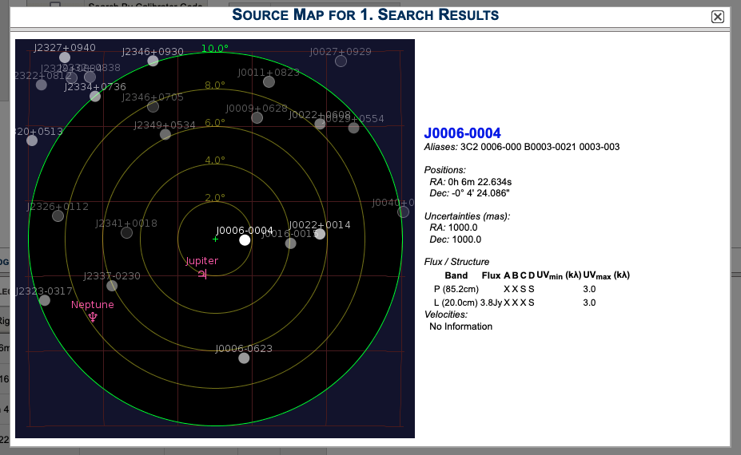Select the J0006-0004 central white marker
The width and height of the screenshot is (741, 455).
[x=245, y=239]
